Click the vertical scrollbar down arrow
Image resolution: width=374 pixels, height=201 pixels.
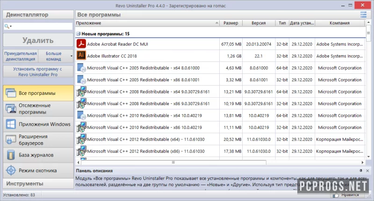coord(368,157)
